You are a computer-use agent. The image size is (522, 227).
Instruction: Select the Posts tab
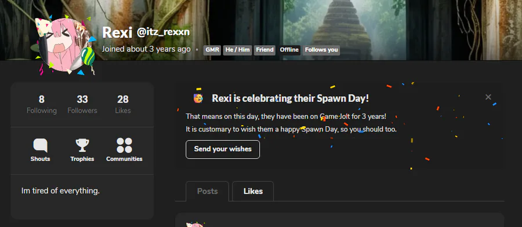click(x=208, y=192)
